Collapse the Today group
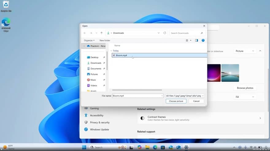 tap(111, 51)
